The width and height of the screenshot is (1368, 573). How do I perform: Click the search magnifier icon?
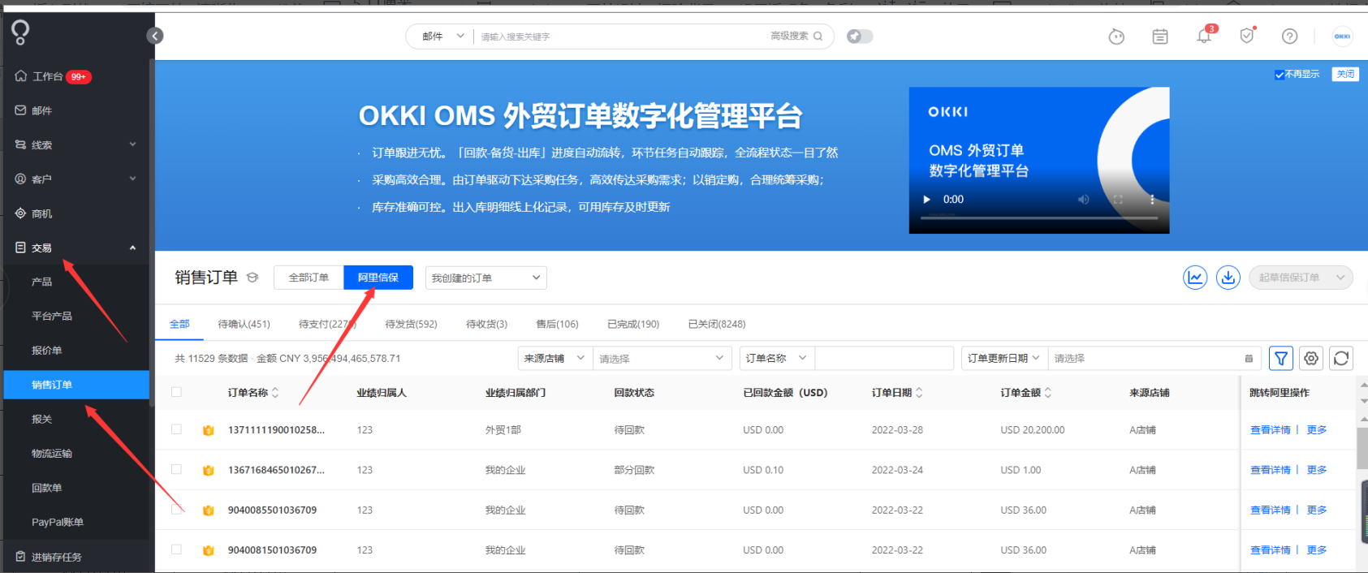(x=818, y=36)
